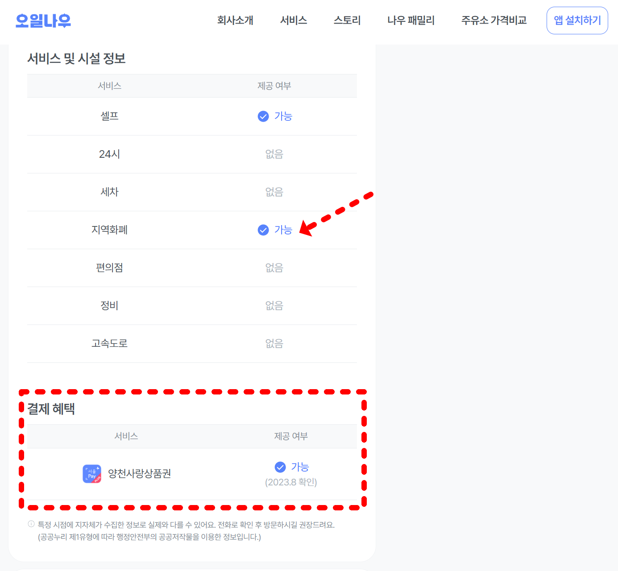Click the (2023.8 확인) date text

(x=291, y=482)
